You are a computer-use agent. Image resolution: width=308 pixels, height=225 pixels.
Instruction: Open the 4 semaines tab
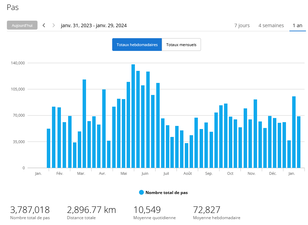coord(271,25)
